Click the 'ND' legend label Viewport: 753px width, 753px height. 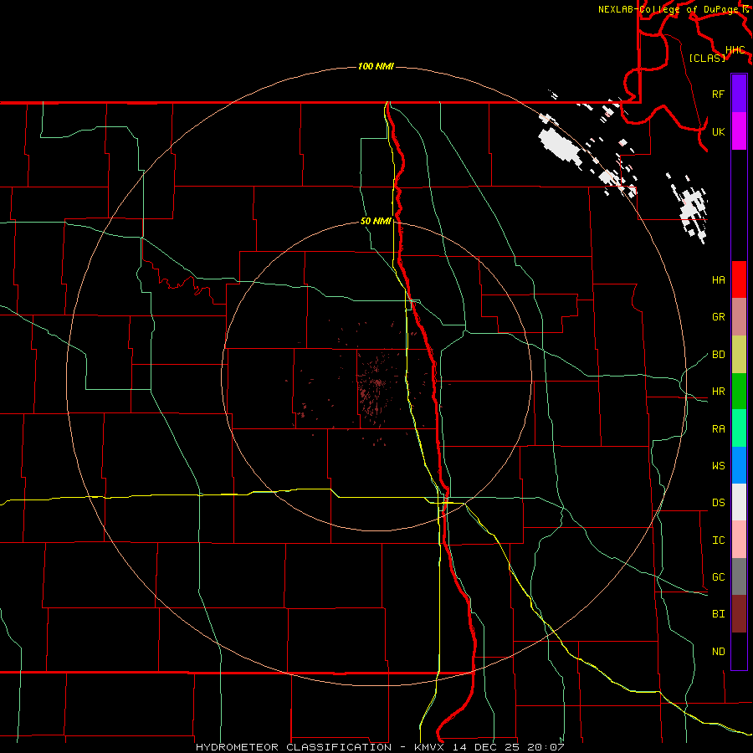(718, 652)
